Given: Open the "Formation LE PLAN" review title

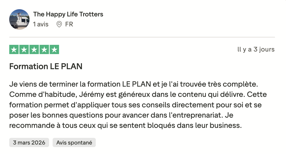Looking at the screenshot, I should 46,66.
